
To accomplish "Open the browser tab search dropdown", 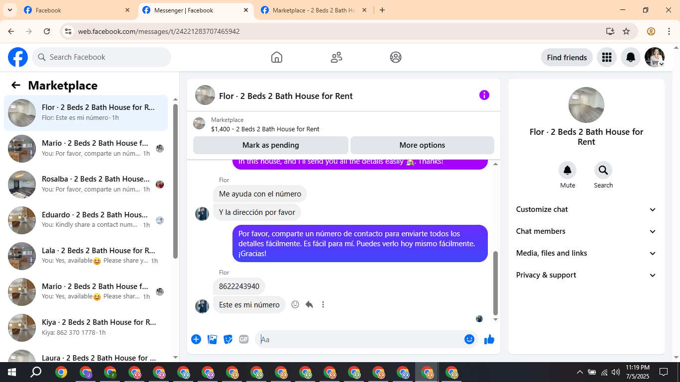I will pyautogui.click(x=9, y=10).
